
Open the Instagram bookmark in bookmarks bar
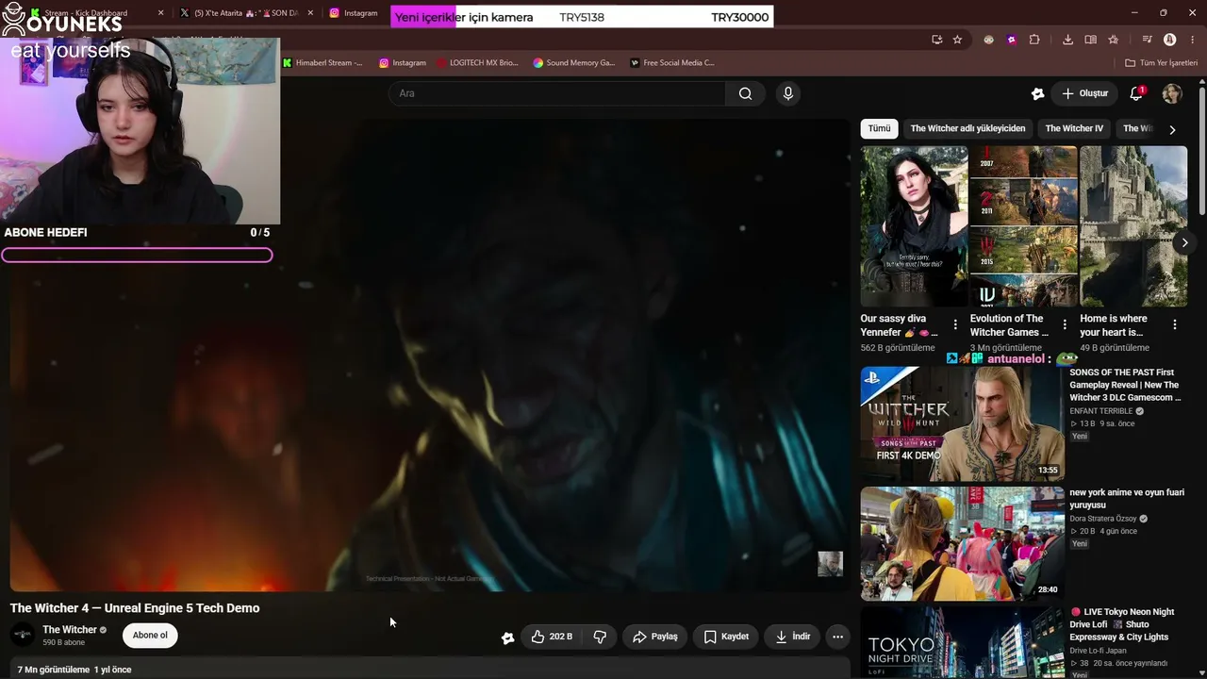pos(403,63)
